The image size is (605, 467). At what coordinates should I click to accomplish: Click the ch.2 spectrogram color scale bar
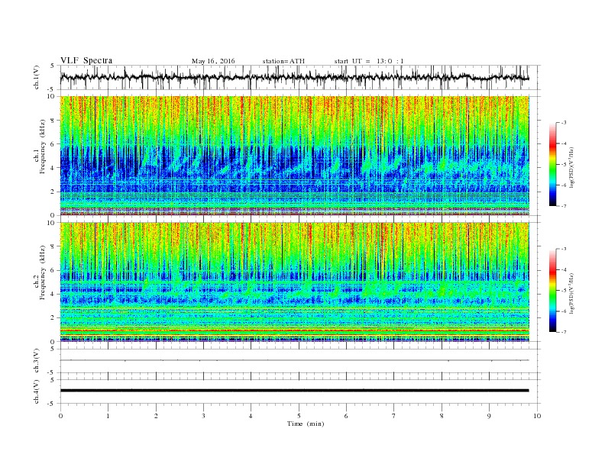click(552, 290)
